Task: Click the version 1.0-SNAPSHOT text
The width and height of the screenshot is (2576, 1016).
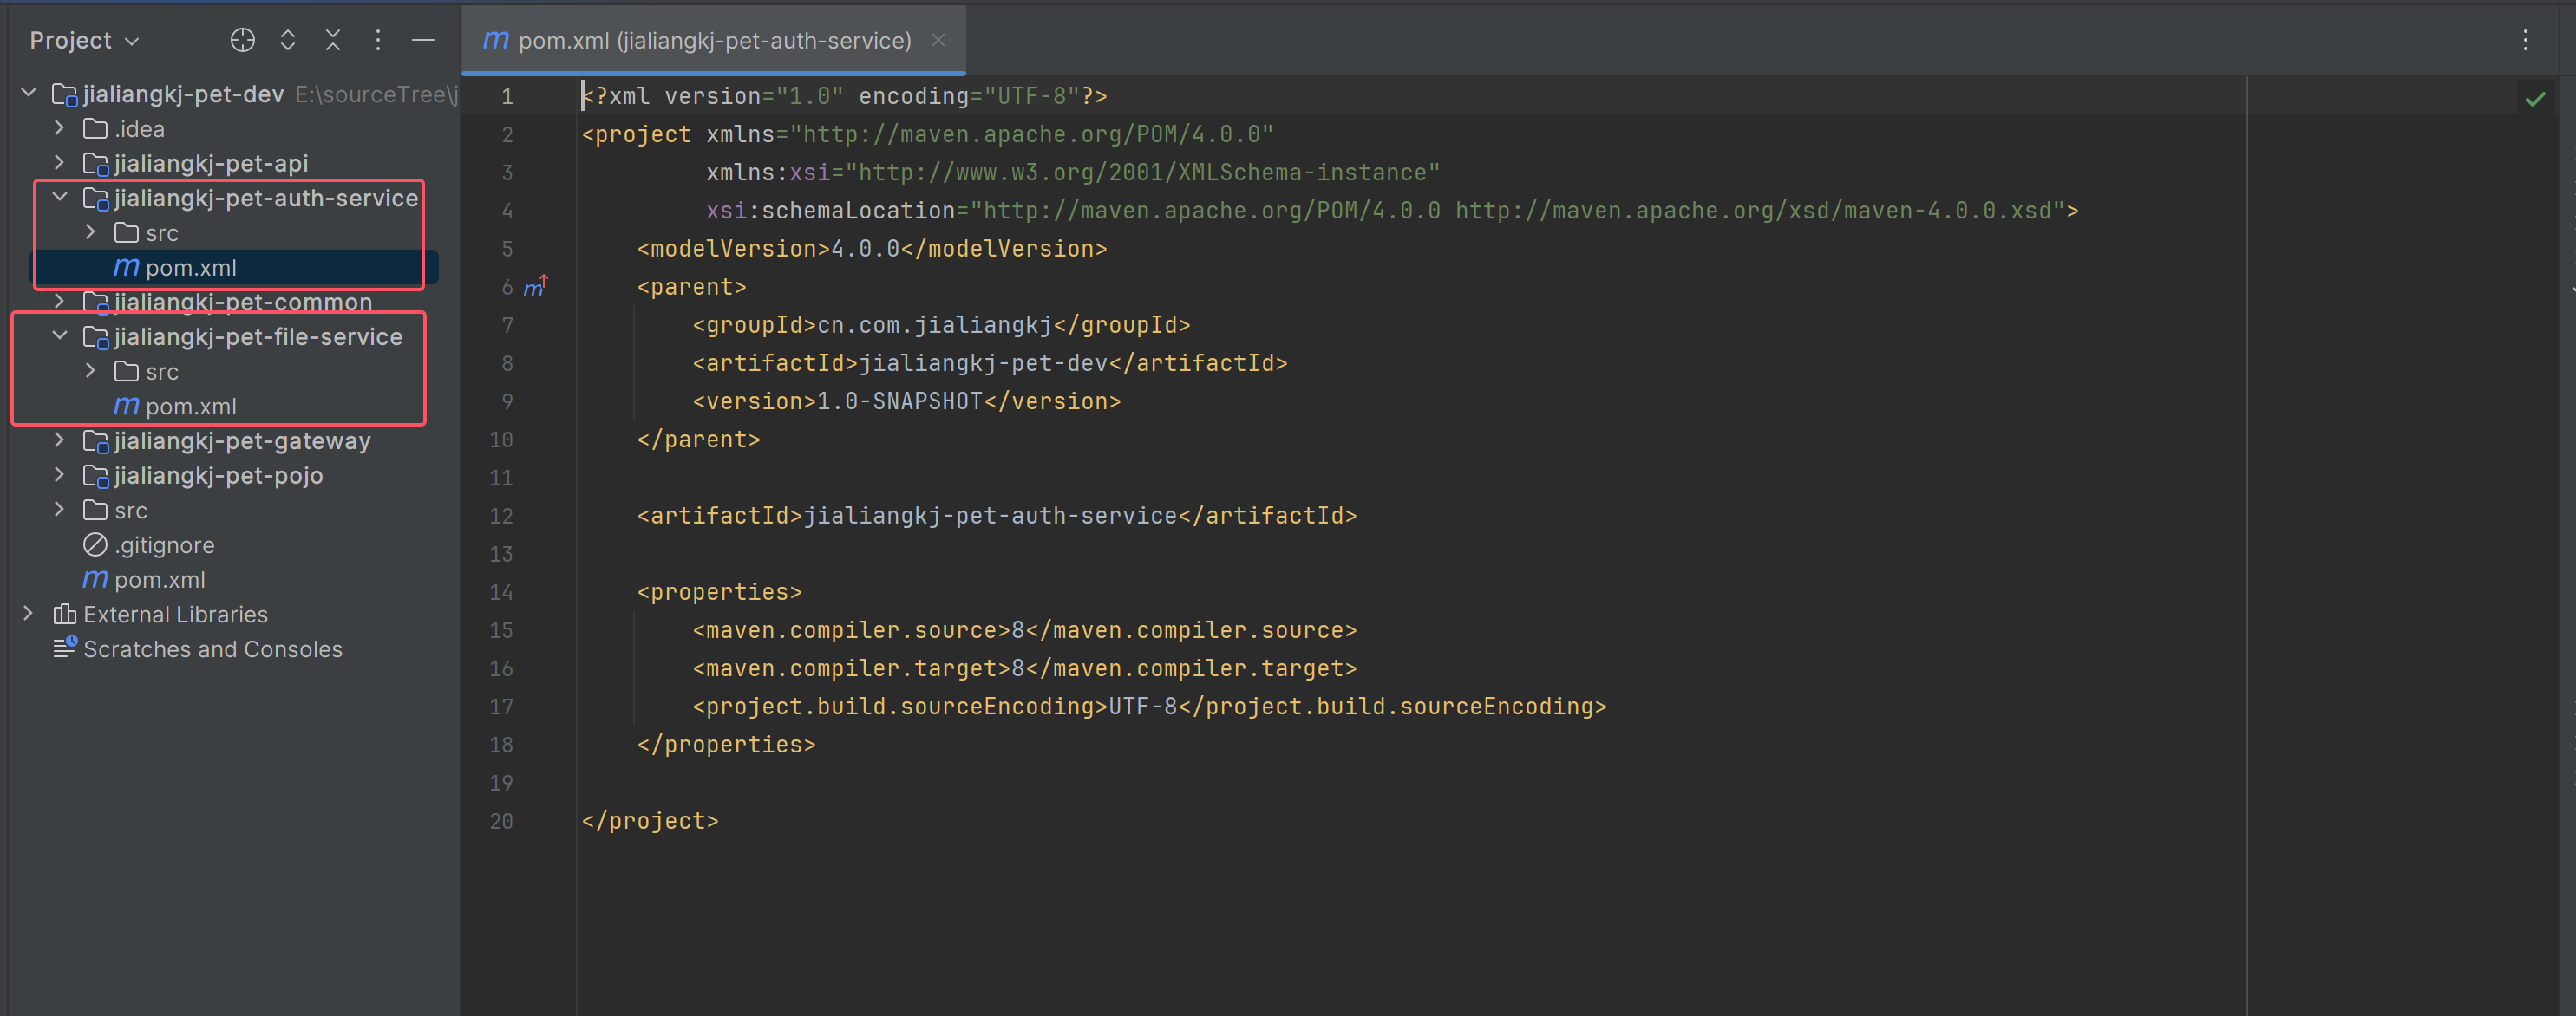Action: coord(900,401)
